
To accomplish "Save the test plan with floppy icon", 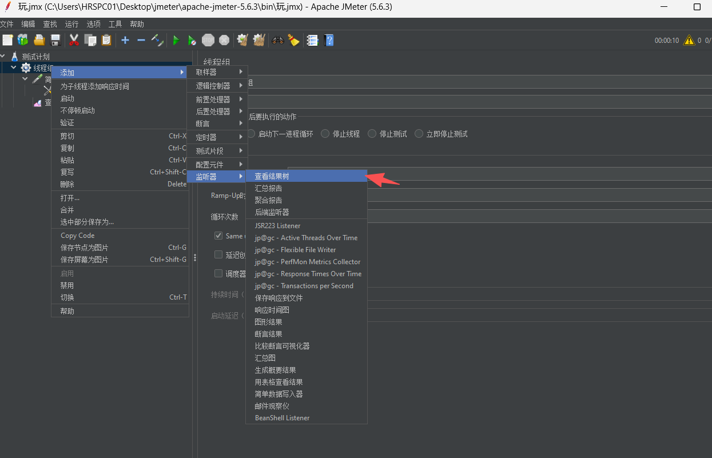I will click(x=55, y=40).
